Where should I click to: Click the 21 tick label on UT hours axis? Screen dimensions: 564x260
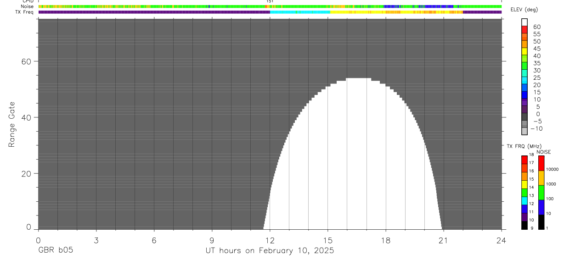tap(444, 240)
